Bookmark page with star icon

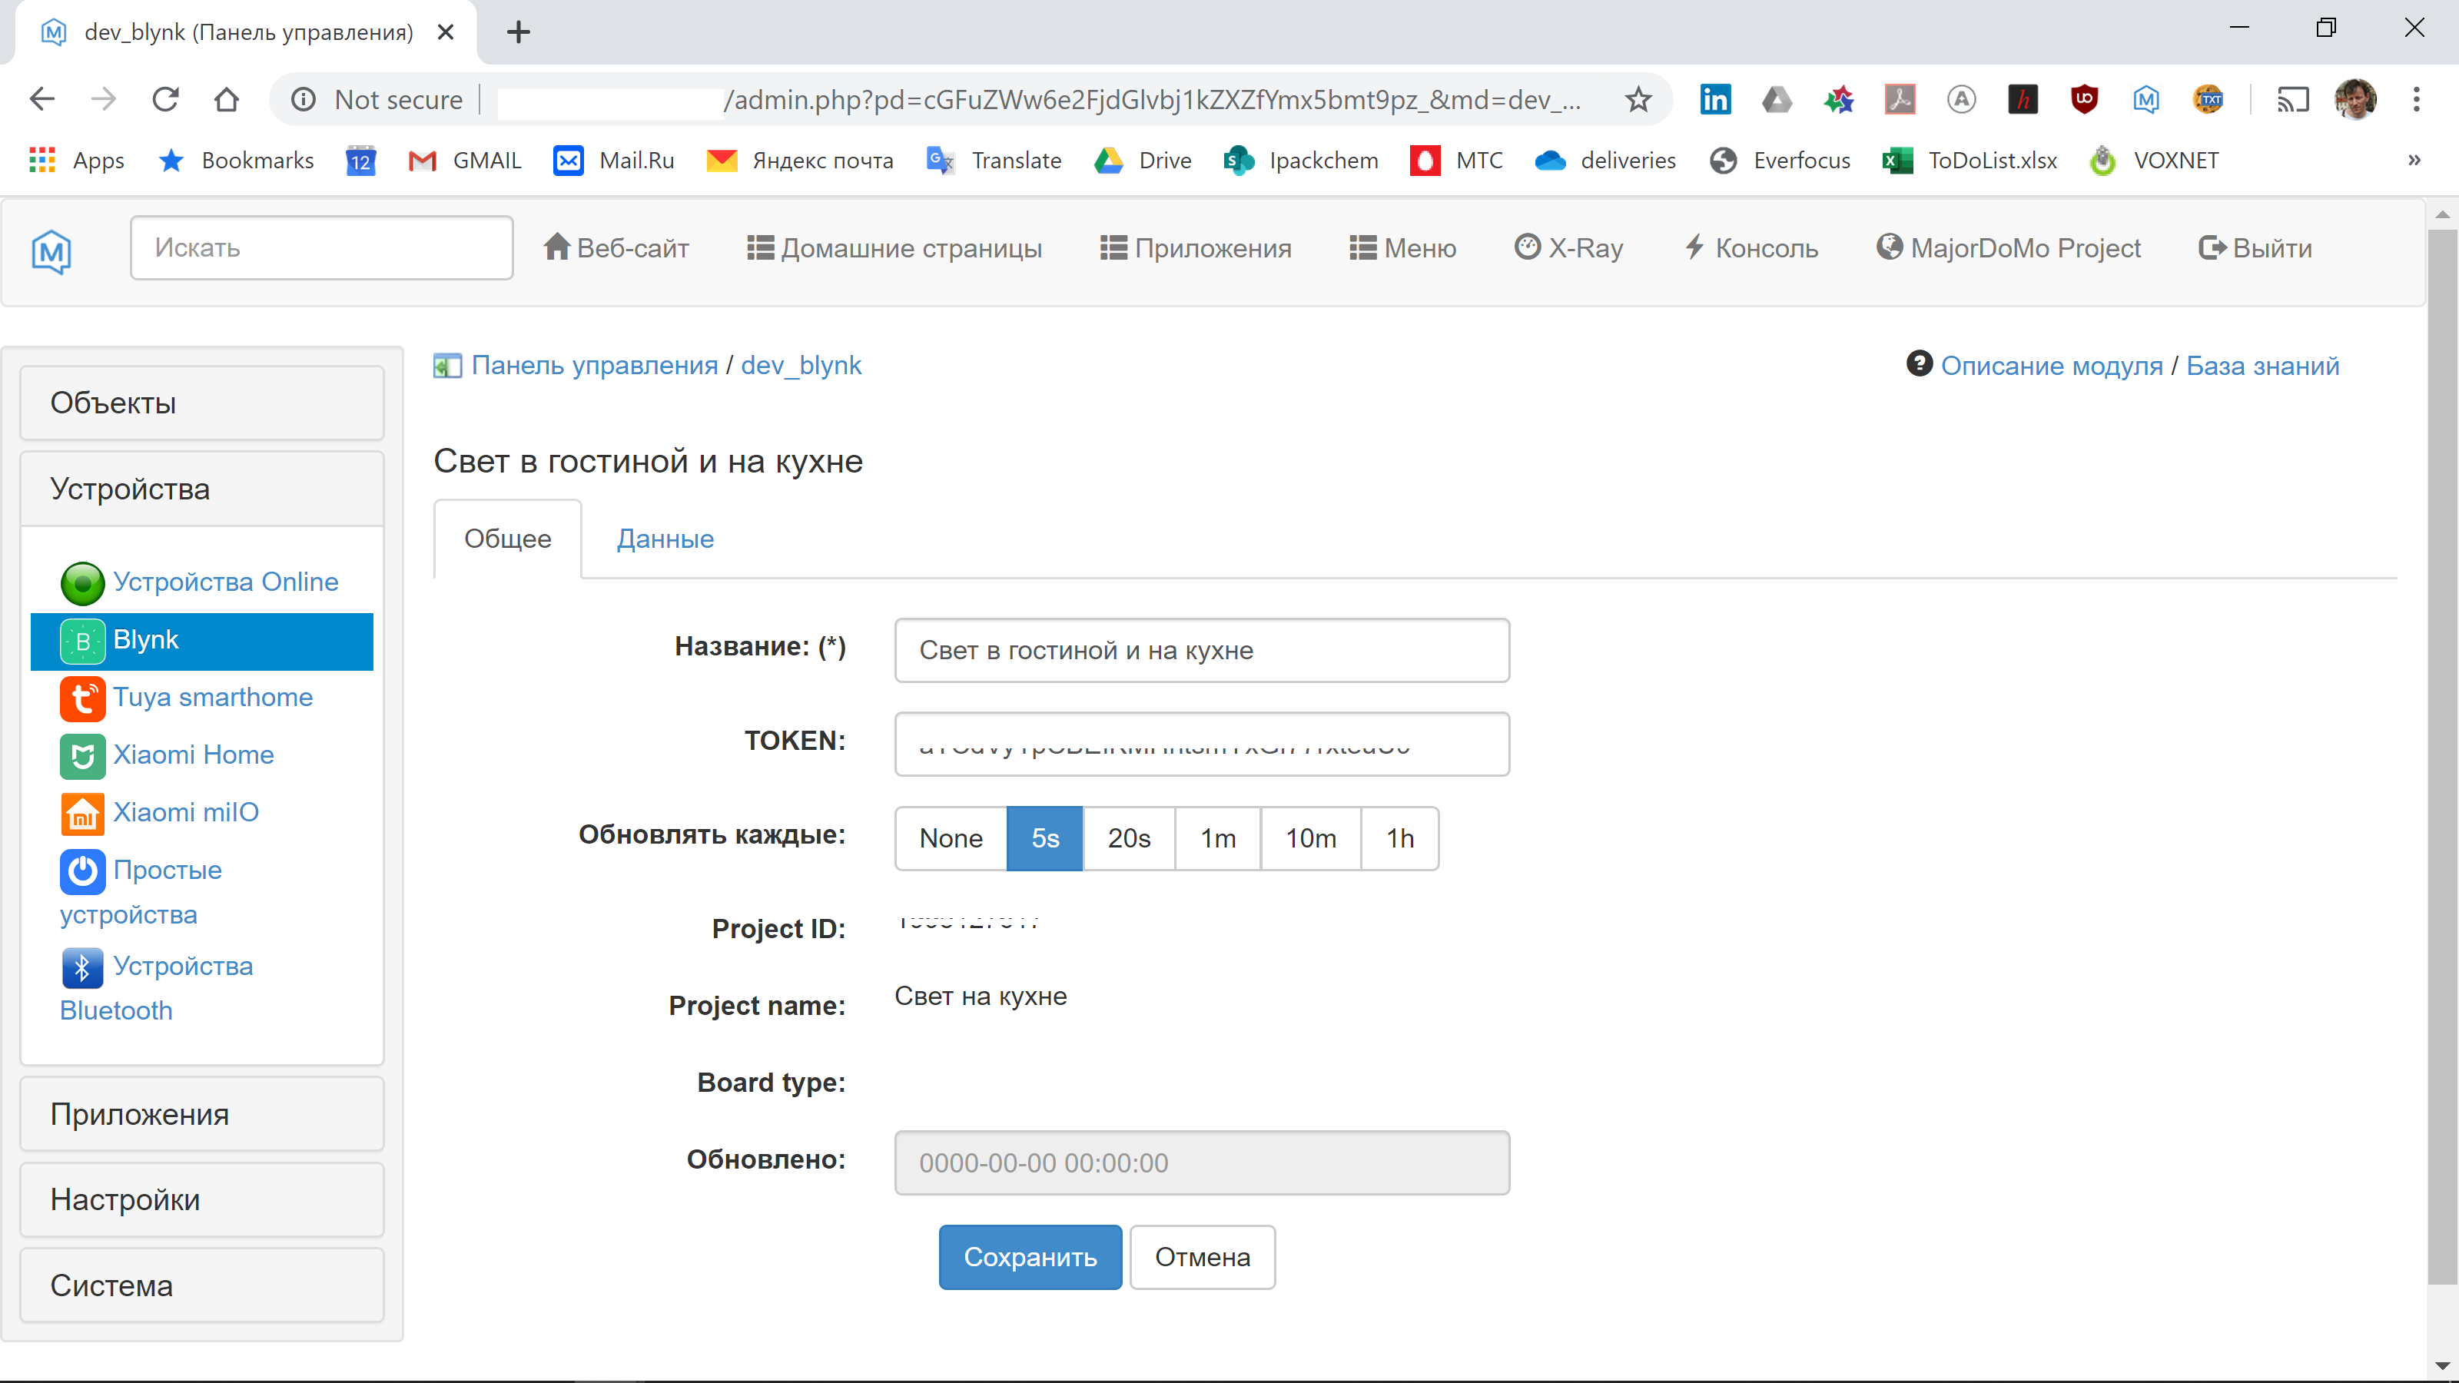(1638, 99)
